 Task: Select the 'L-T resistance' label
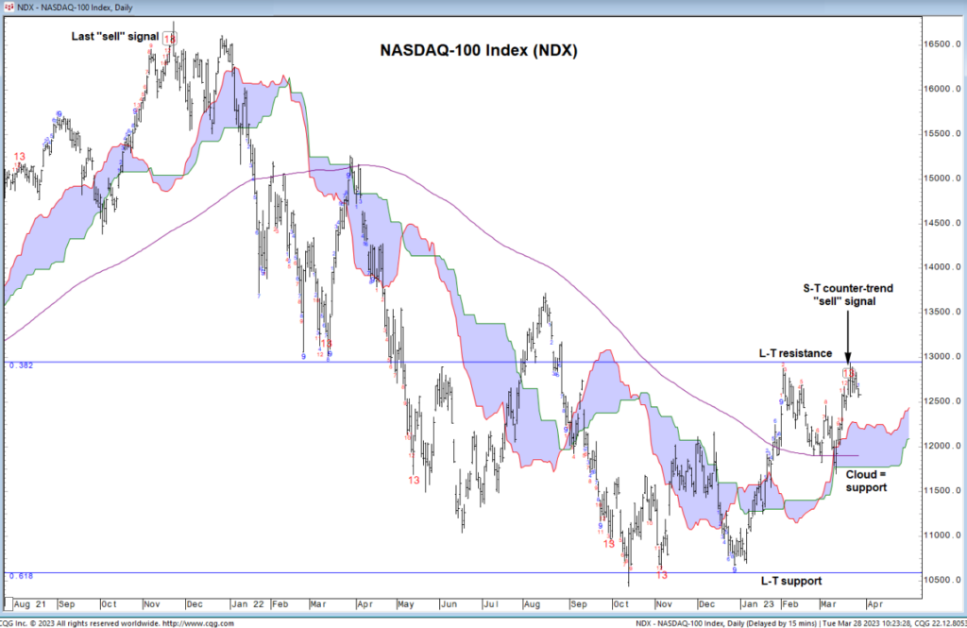pyautogui.click(x=795, y=353)
